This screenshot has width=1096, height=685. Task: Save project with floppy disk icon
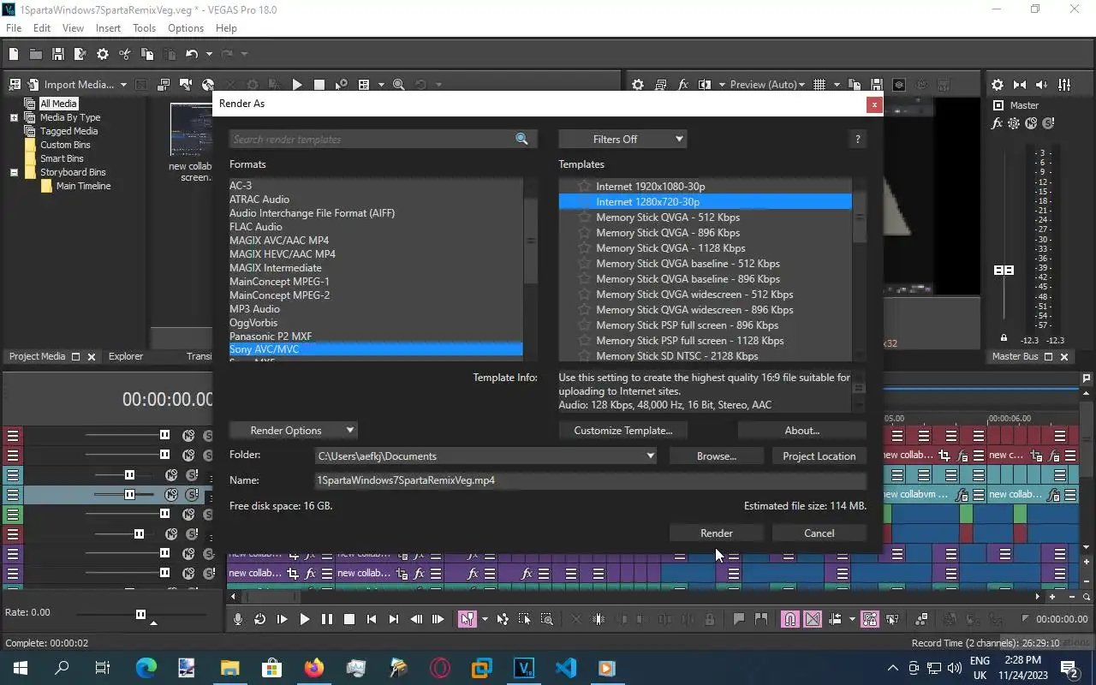pyautogui.click(x=58, y=54)
